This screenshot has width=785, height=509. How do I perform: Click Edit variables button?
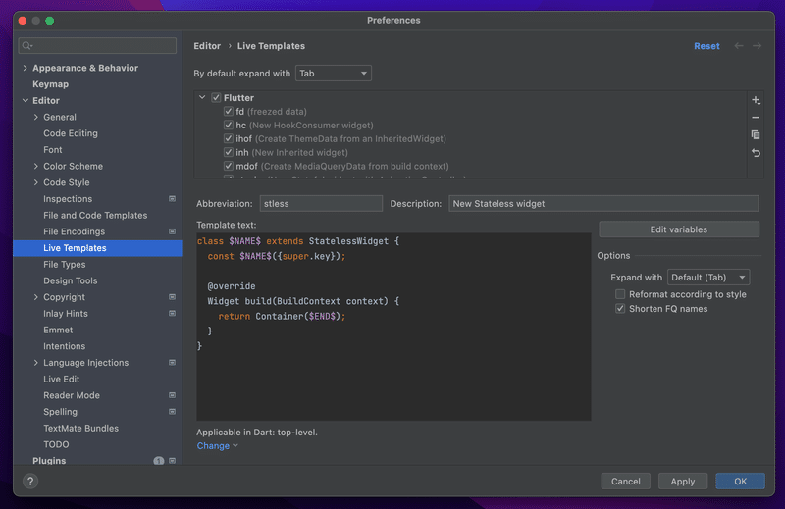pos(678,229)
